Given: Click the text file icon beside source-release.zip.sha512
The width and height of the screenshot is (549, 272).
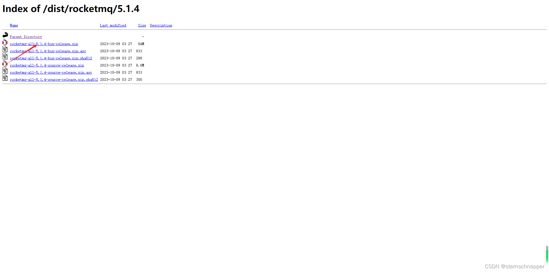Looking at the screenshot, I should 5,78.
